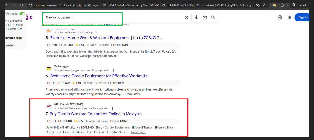Open Best Home Cardio Equipment result link
The width and height of the screenshot is (314, 140).
(x=99, y=76)
